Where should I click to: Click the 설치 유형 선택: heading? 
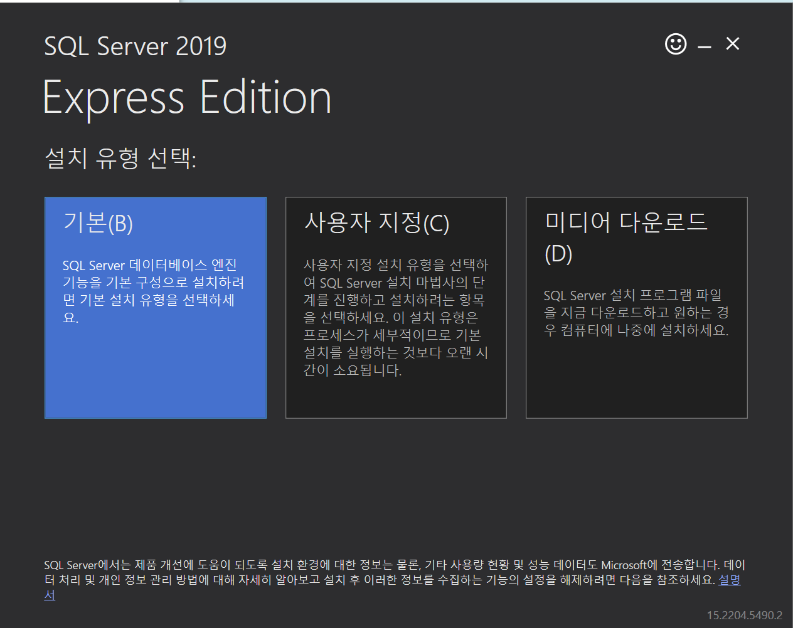[120, 158]
